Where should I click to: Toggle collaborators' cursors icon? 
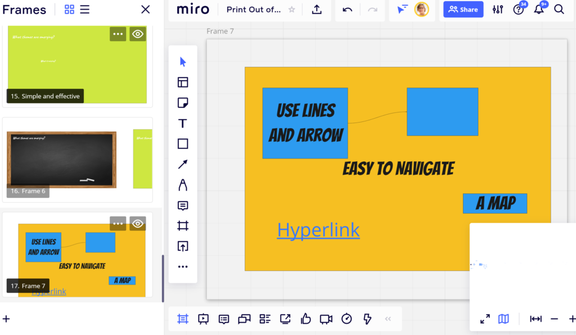pos(402,9)
